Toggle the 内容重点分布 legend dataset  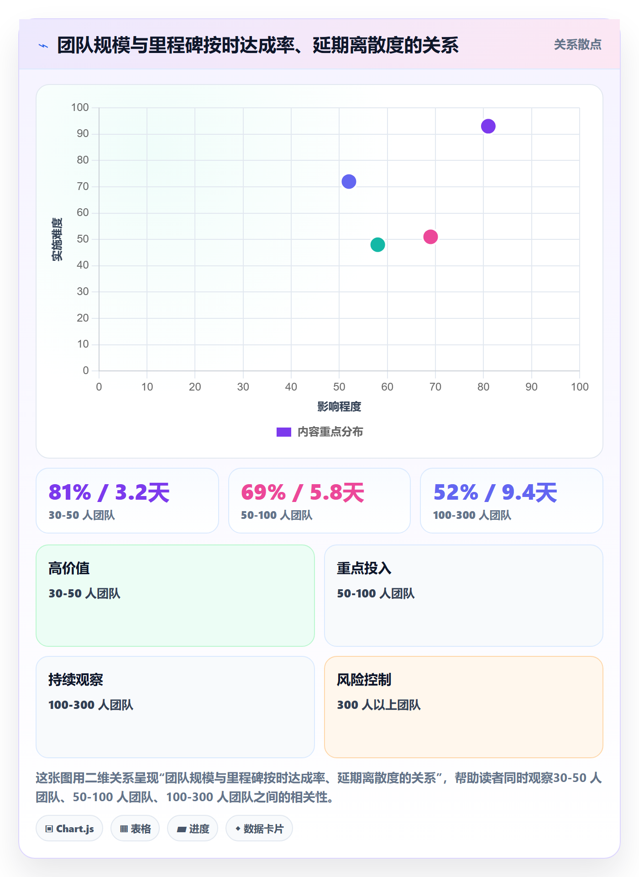[x=319, y=432]
